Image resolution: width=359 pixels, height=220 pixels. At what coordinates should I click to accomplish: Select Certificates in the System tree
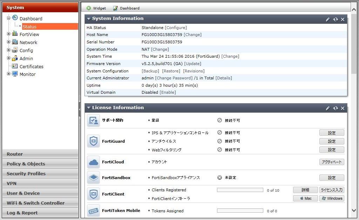(31, 66)
